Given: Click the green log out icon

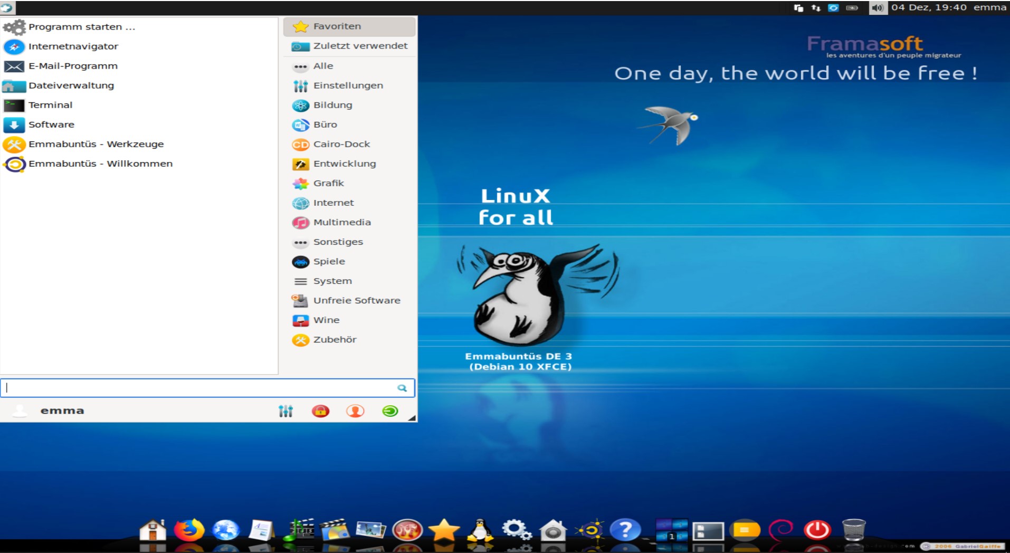Looking at the screenshot, I should point(390,411).
